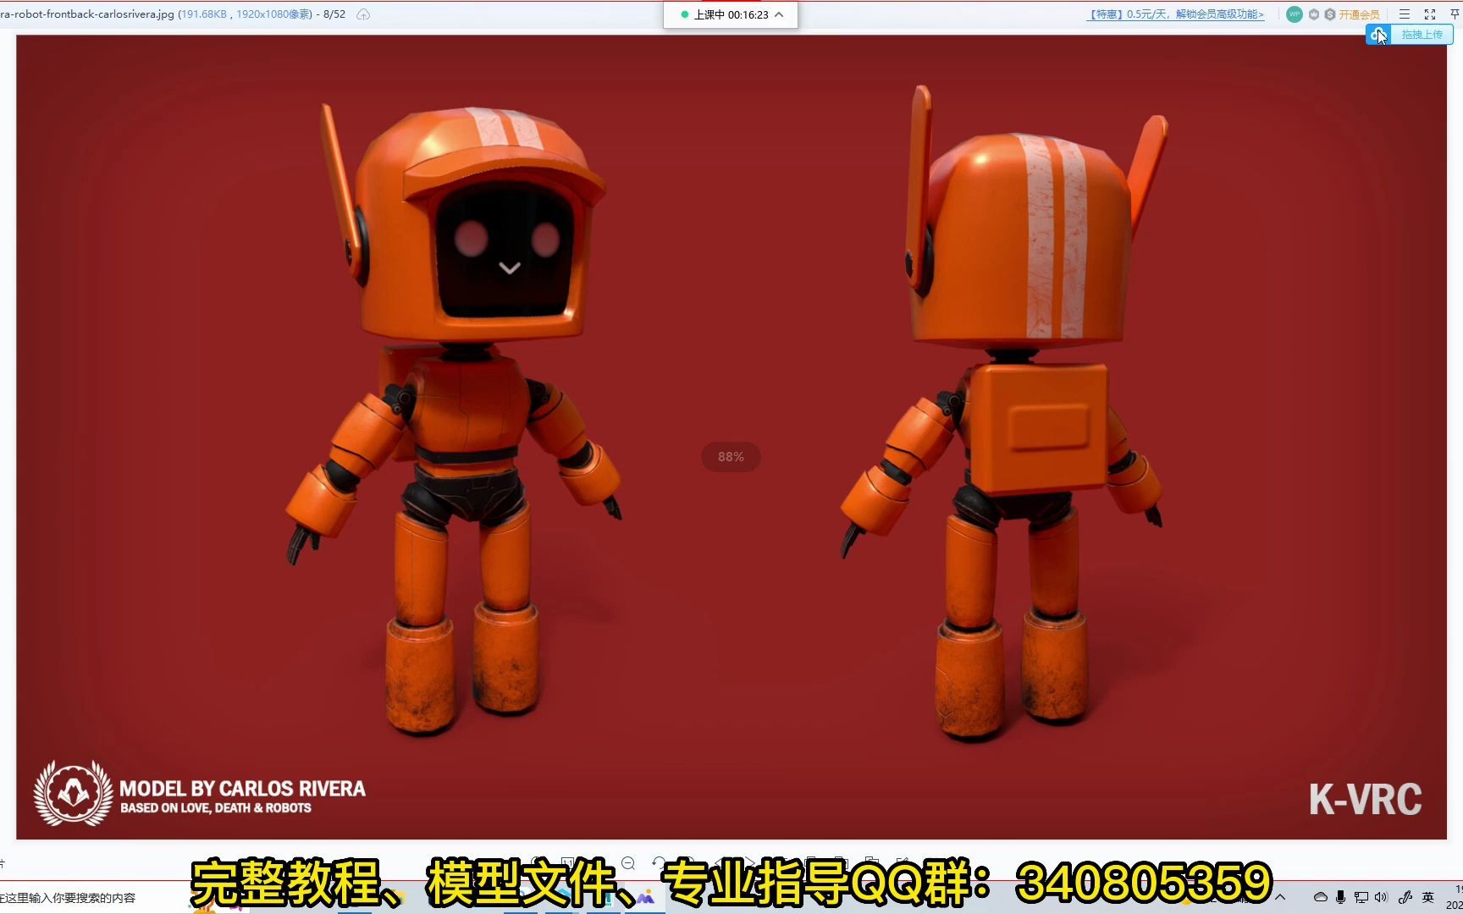The image size is (1463, 914).
Task: Collapse the 上课中 timer panel with its chevron
Action: pos(780,14)
